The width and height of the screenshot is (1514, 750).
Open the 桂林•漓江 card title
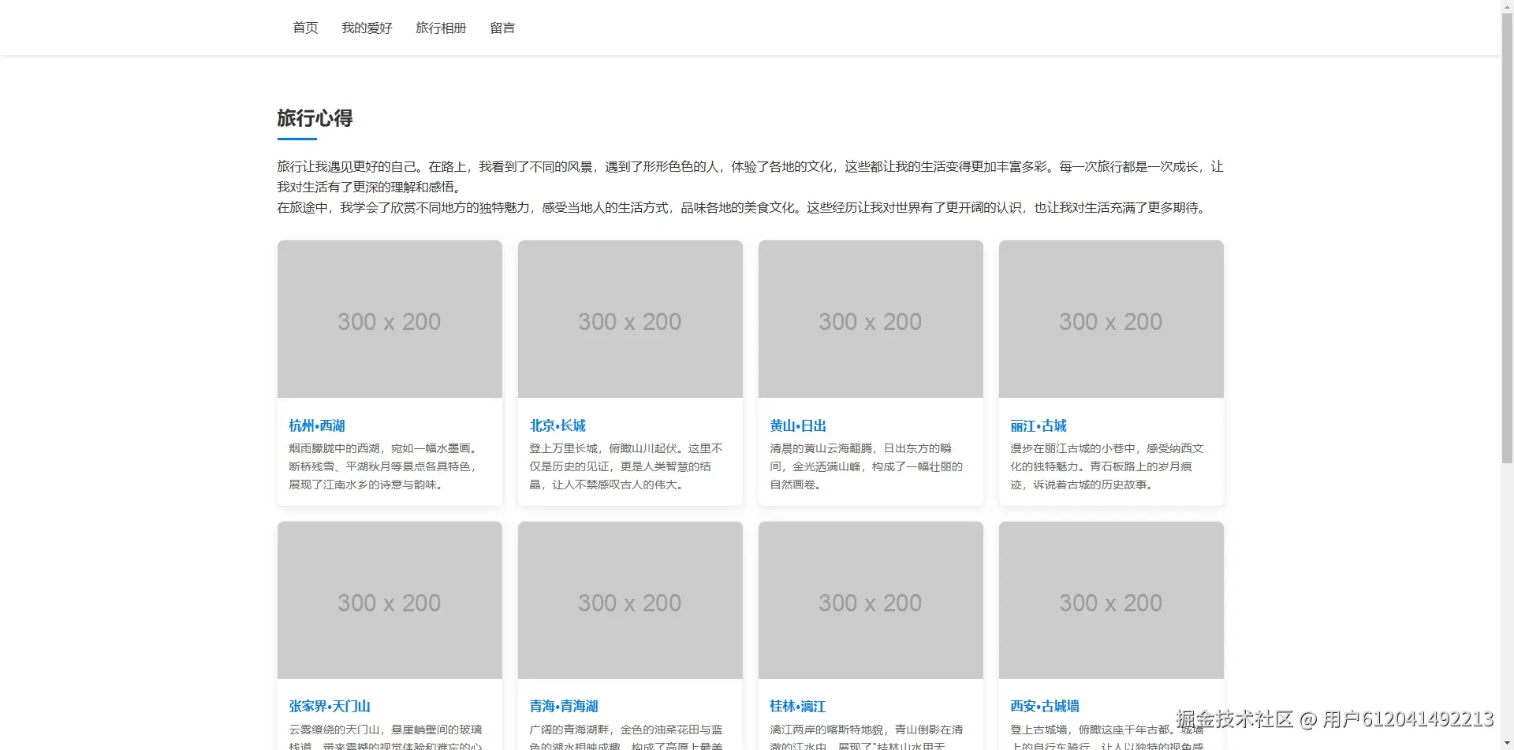(798, 706)
